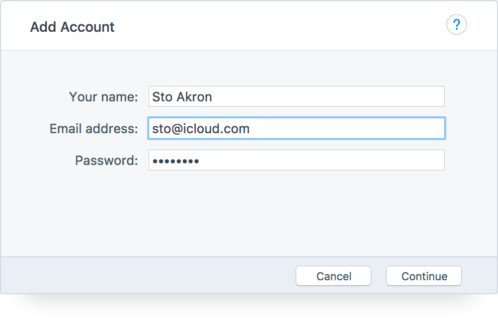Click the "Email address:" label
This screenshot has width=498, height=320.
[94, 129]
